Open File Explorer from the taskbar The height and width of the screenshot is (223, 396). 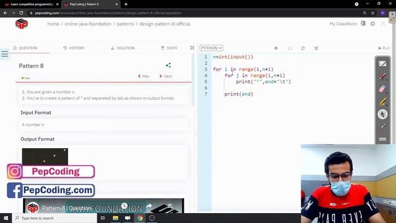click(116, 218)
